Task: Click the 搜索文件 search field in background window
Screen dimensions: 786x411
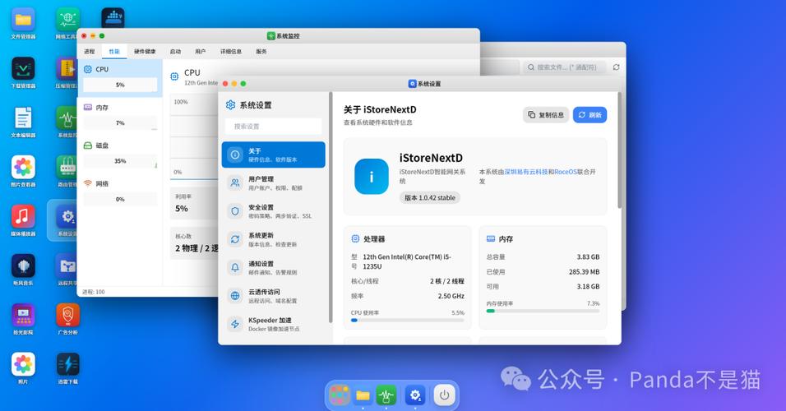Action: [x=565, y=67]
